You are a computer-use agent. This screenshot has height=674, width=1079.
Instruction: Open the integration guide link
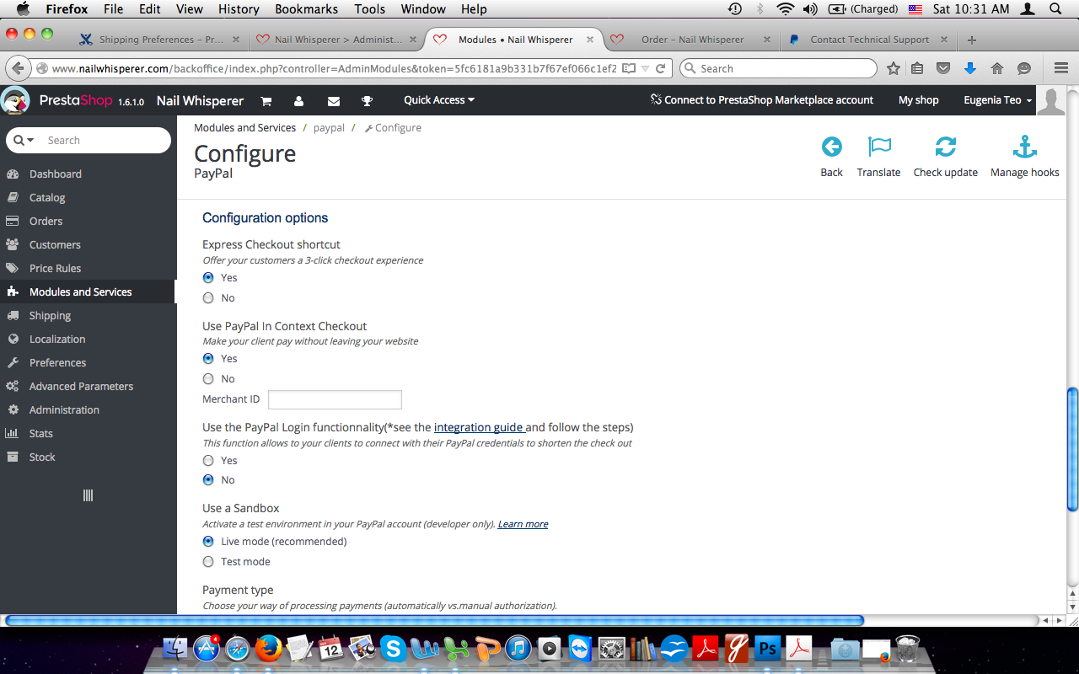(478, 427)
